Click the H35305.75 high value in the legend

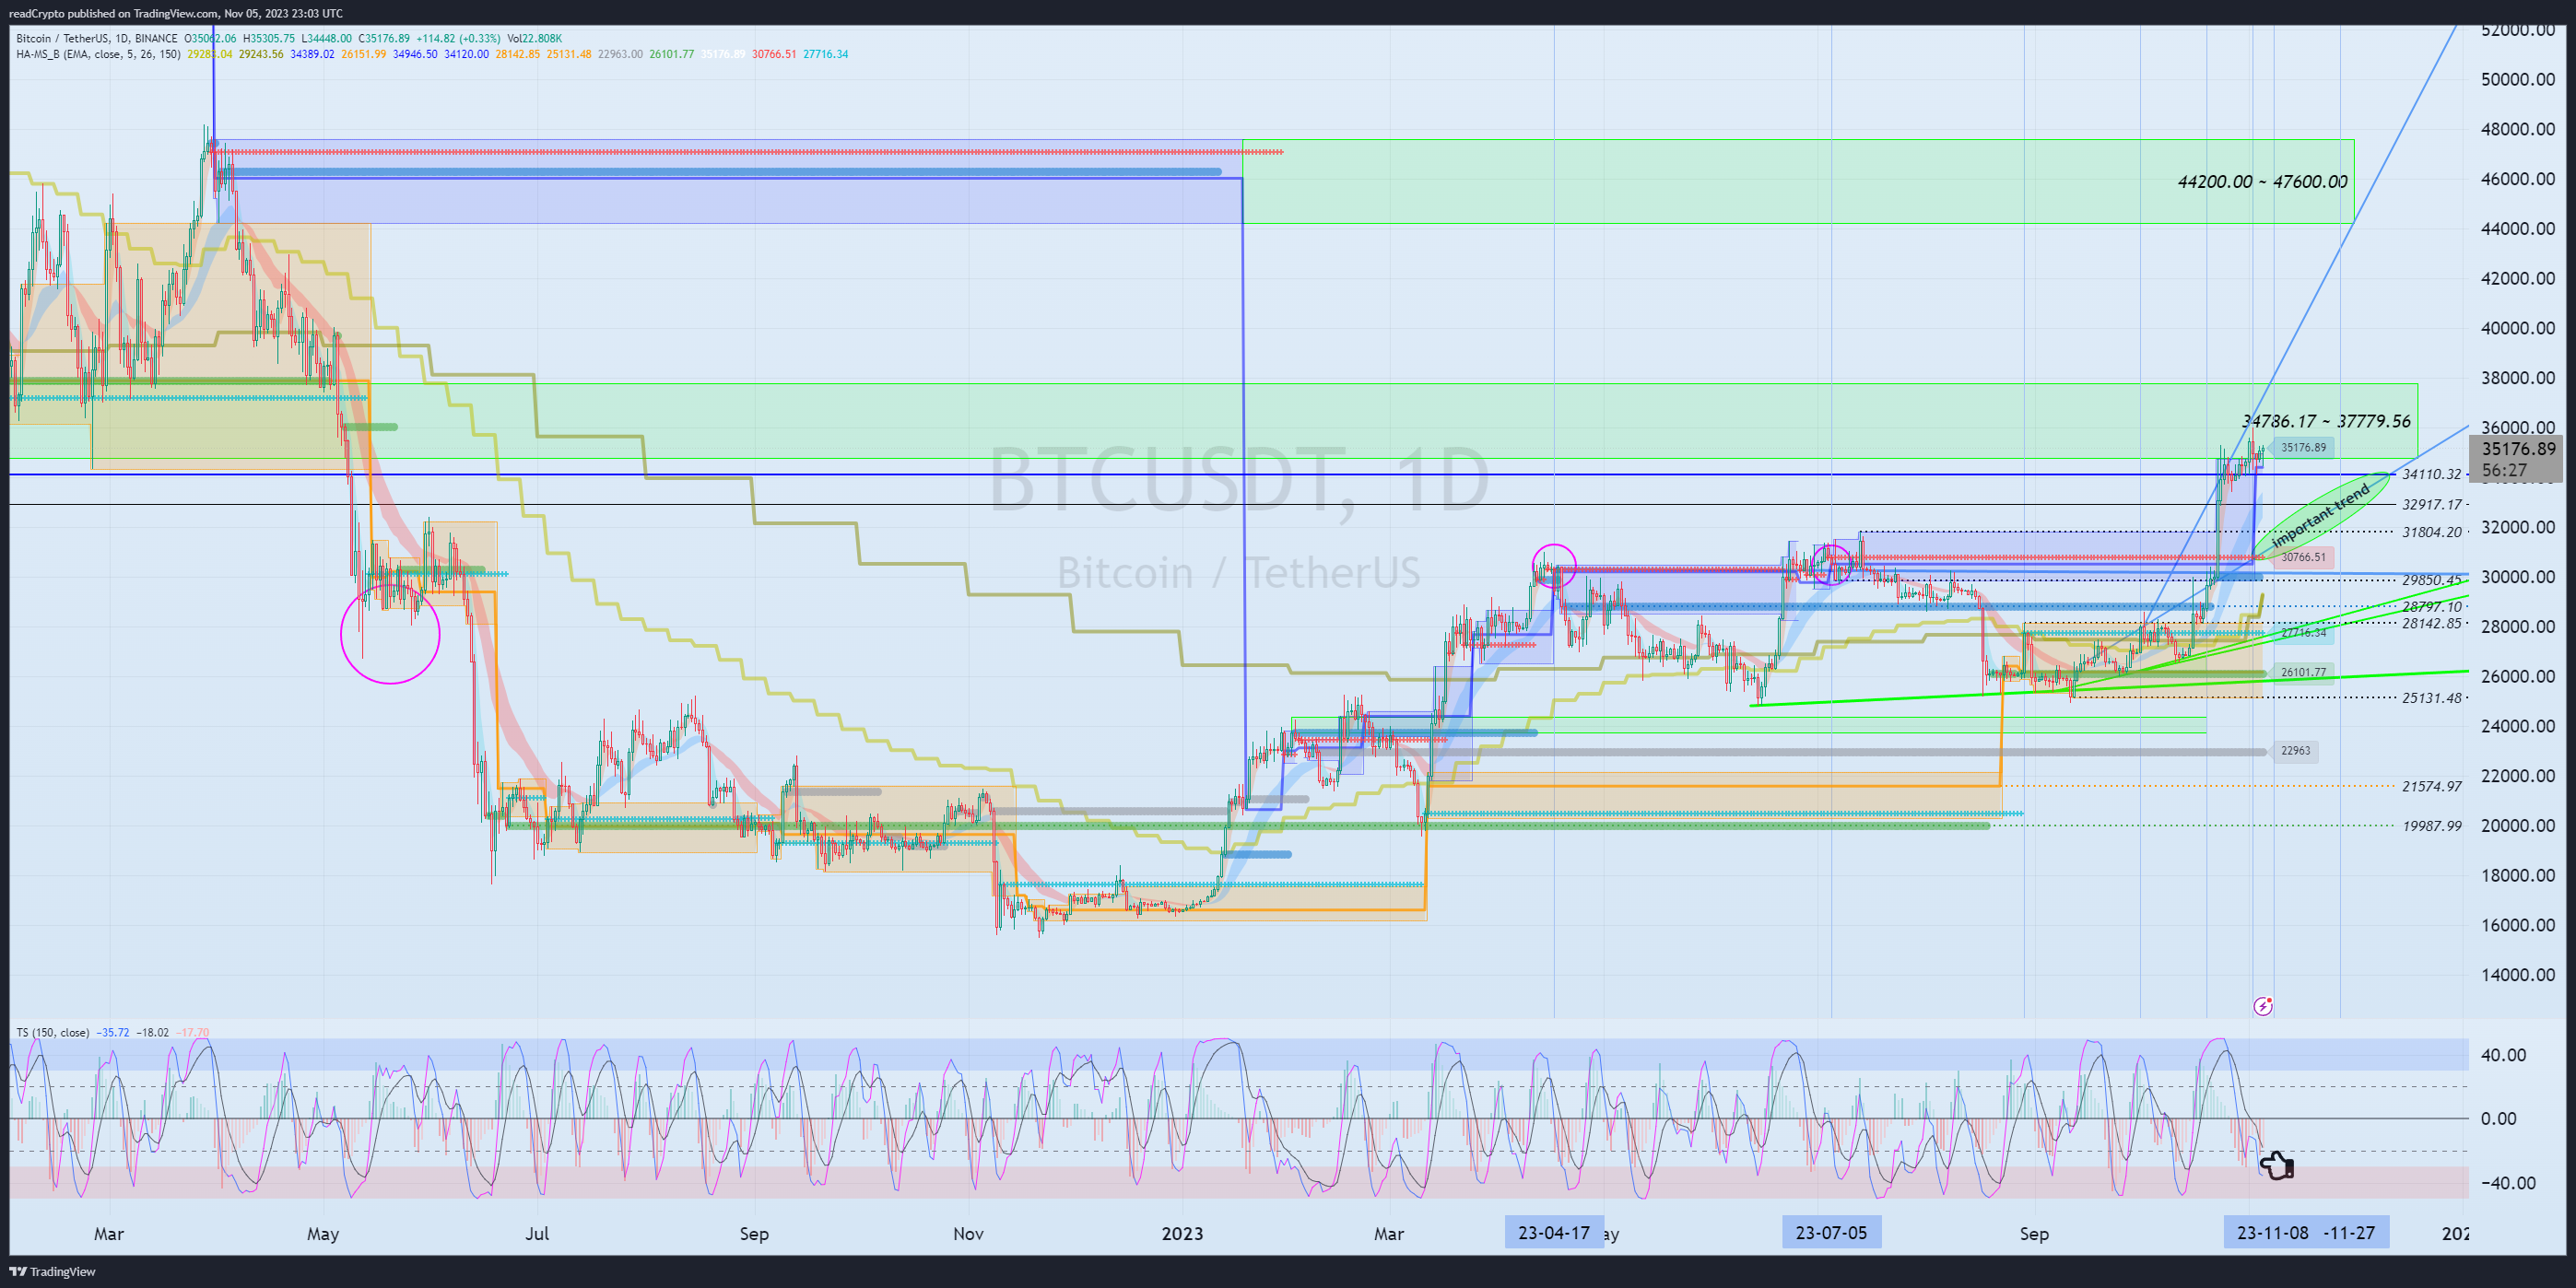(x=269, y=39)
